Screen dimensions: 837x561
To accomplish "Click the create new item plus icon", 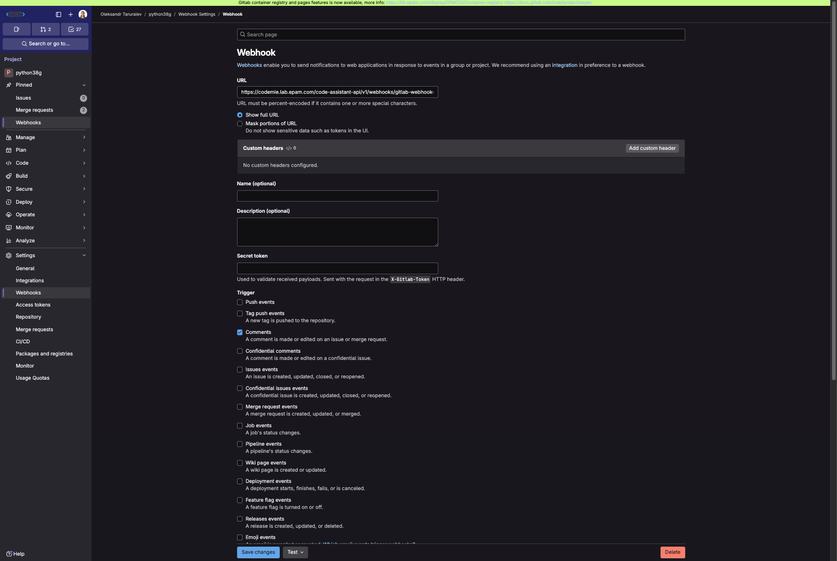I will coord(70,14).
